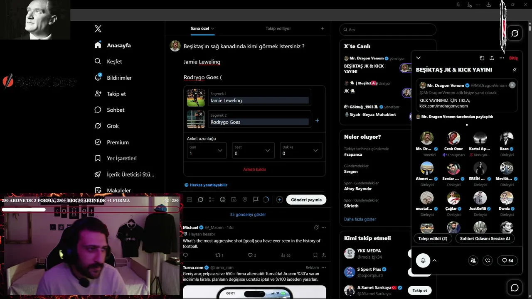Viewport: 532px width, 299px height.
Task: Add another post to the thread
Action: click(280, 200)
